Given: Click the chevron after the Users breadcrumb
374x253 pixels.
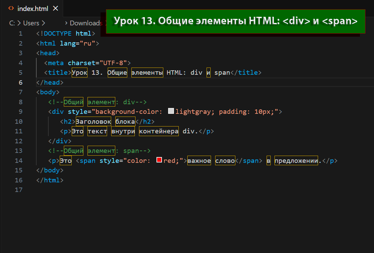Looking at the screenshot, I should pos(43,23).
